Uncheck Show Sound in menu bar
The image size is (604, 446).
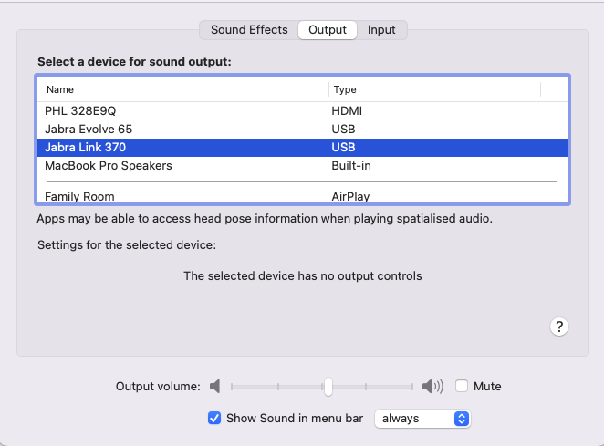[x=214, y=418]
